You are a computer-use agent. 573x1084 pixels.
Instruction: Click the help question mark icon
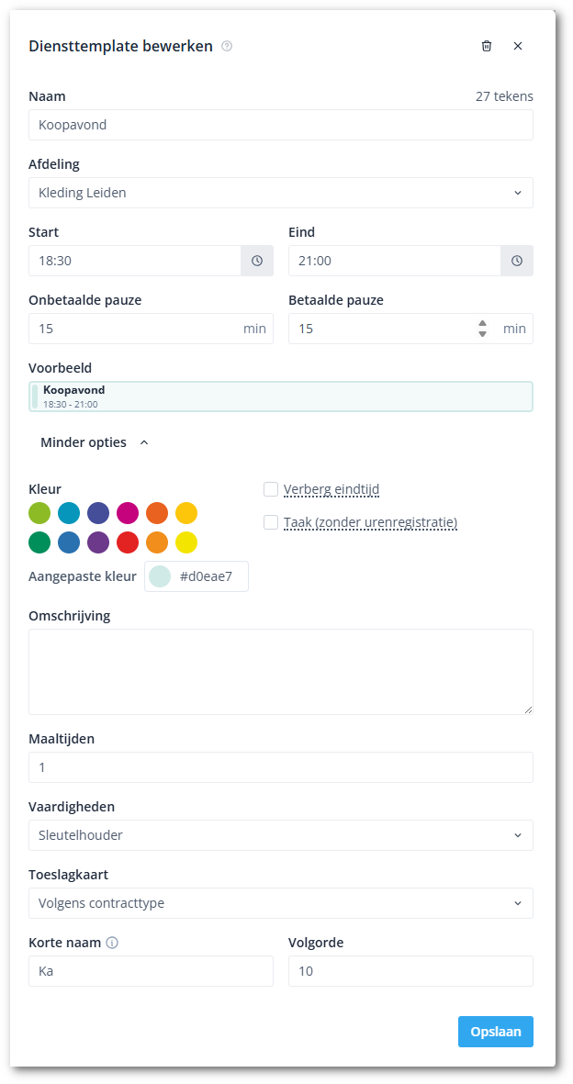tap(227, 46)
